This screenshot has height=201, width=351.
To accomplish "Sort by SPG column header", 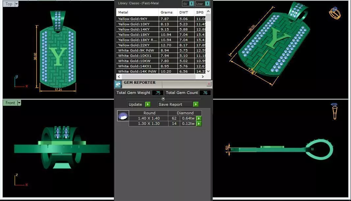I will coord(200,12).
